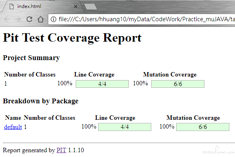Click Project Summary line coverage 4/4 bar
235x157 pixels.
pyautogui.click(x=102, y=84)
